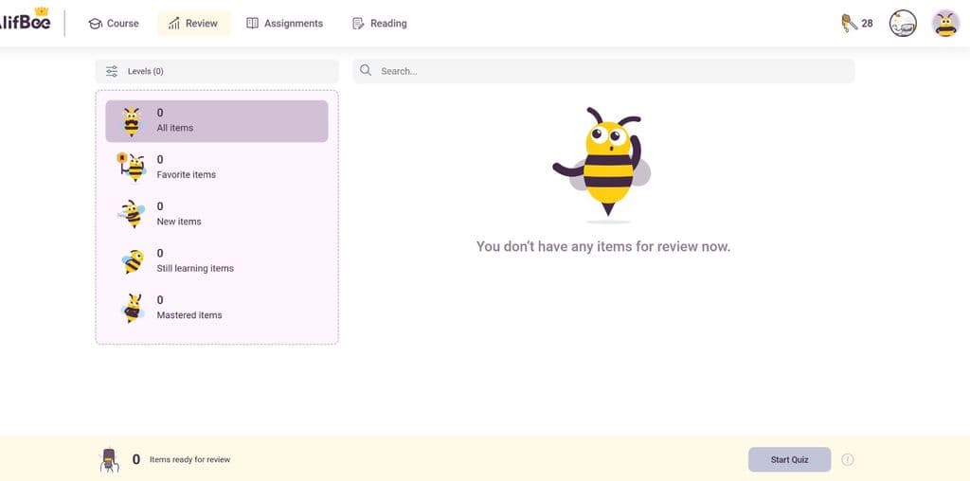Click the magnifying glass search icon
Image resolution: width=970 pixels, height=481 pixels.
pyautogui.click(x=366, y=71)
